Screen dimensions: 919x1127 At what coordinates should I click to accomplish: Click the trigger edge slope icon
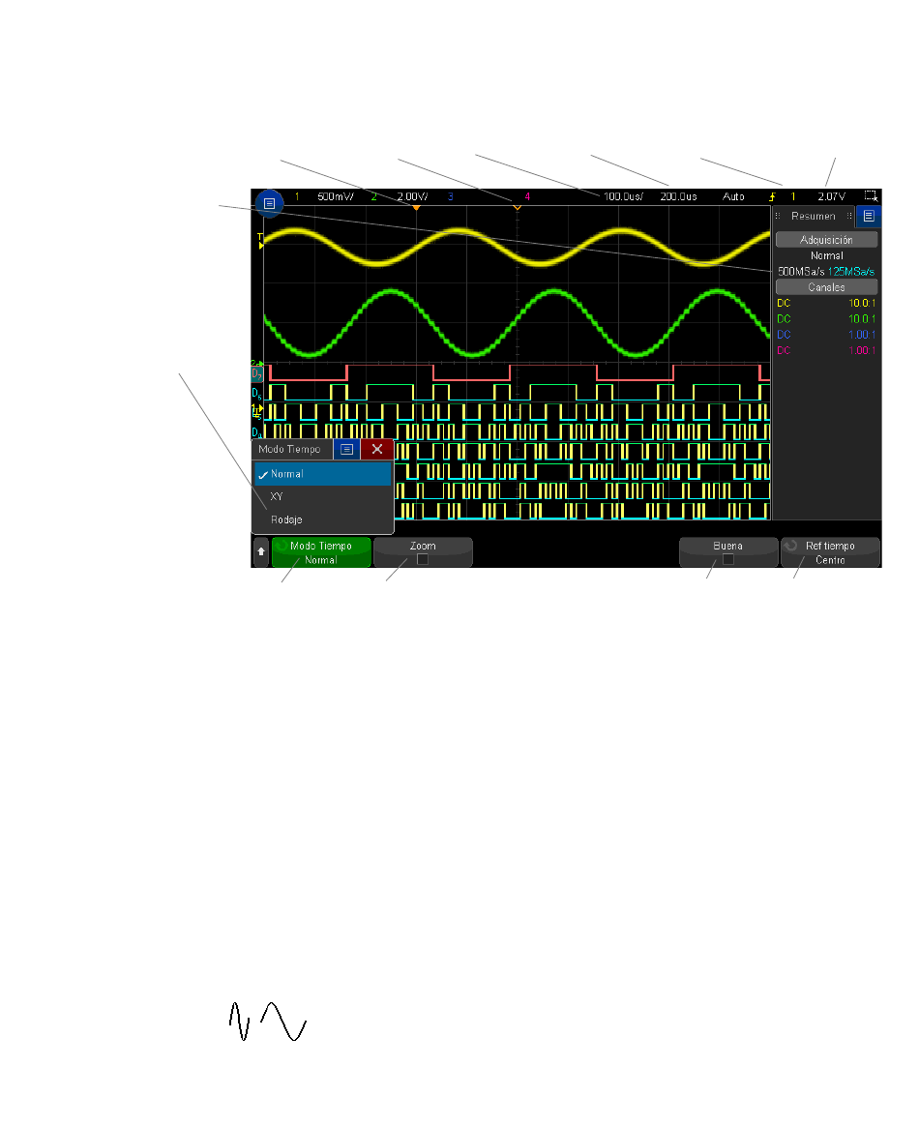click(772, 196)
